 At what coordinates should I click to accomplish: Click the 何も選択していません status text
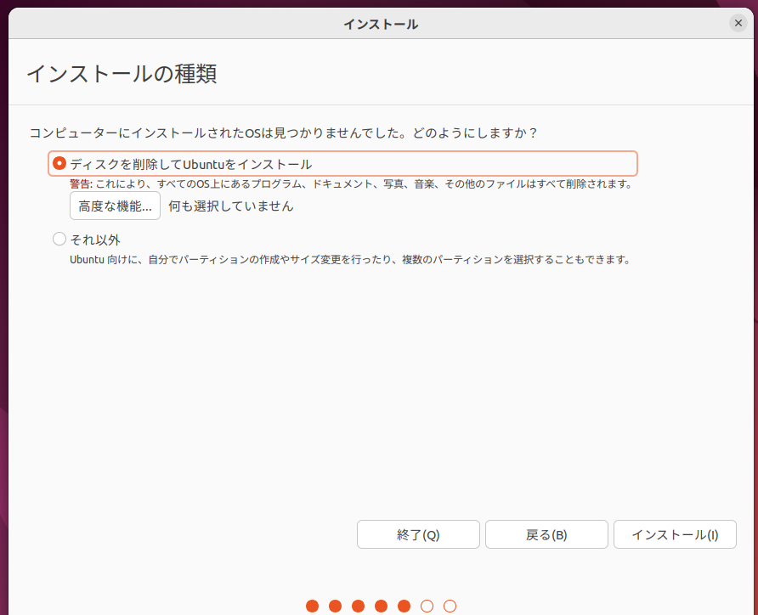[230, 206]
